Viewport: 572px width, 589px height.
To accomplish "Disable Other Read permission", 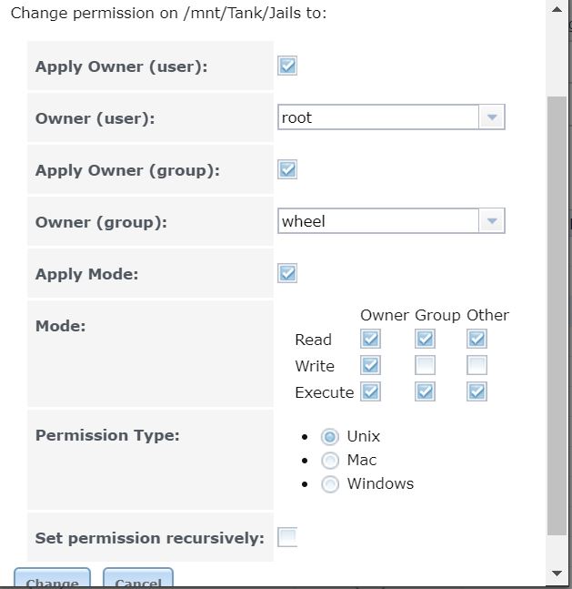I will (x=477, y=340).
